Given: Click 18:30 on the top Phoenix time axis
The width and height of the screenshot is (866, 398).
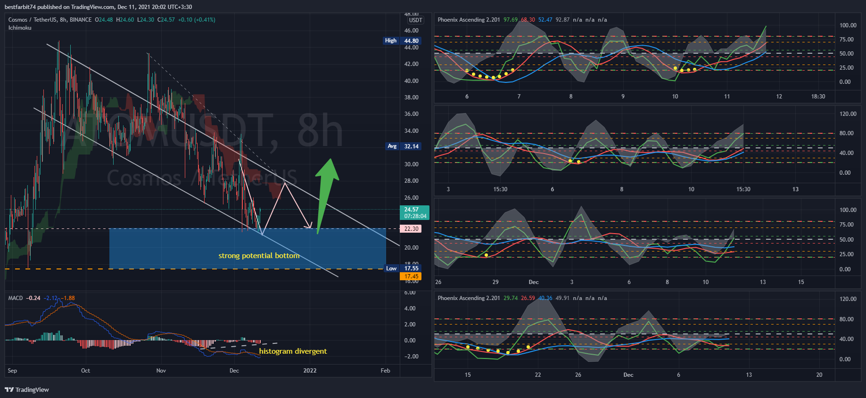Looking at the screenshot, I should (818, 97).
